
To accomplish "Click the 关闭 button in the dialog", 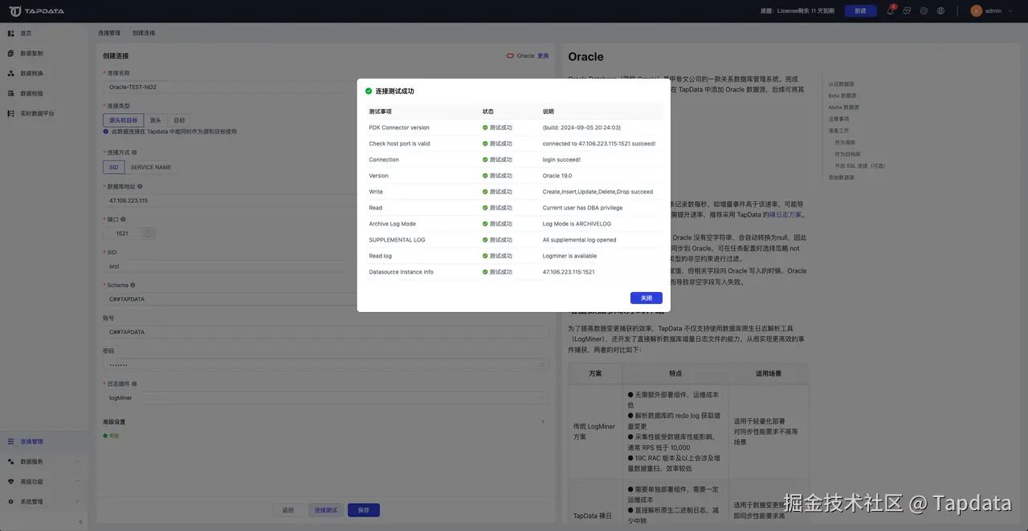I will click(647, 298).
